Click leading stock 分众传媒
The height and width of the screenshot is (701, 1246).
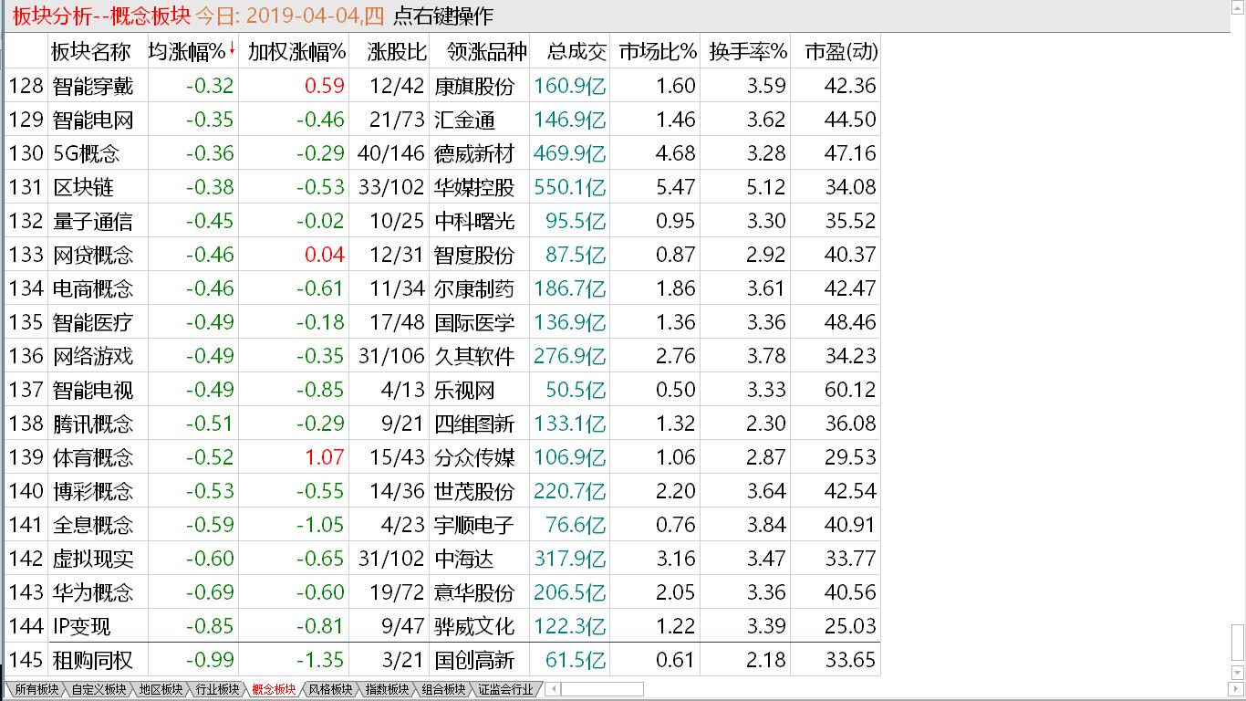474,457
